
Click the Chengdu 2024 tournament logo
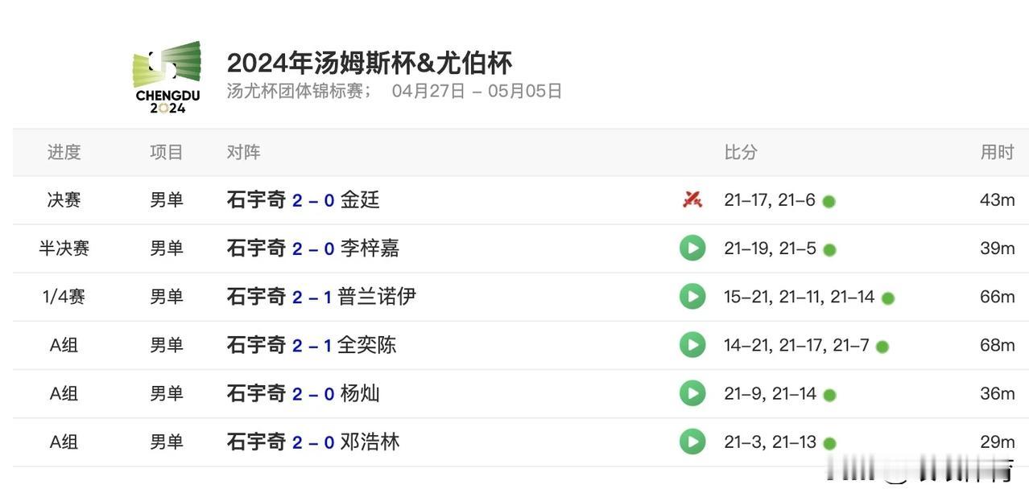point(167,77)
